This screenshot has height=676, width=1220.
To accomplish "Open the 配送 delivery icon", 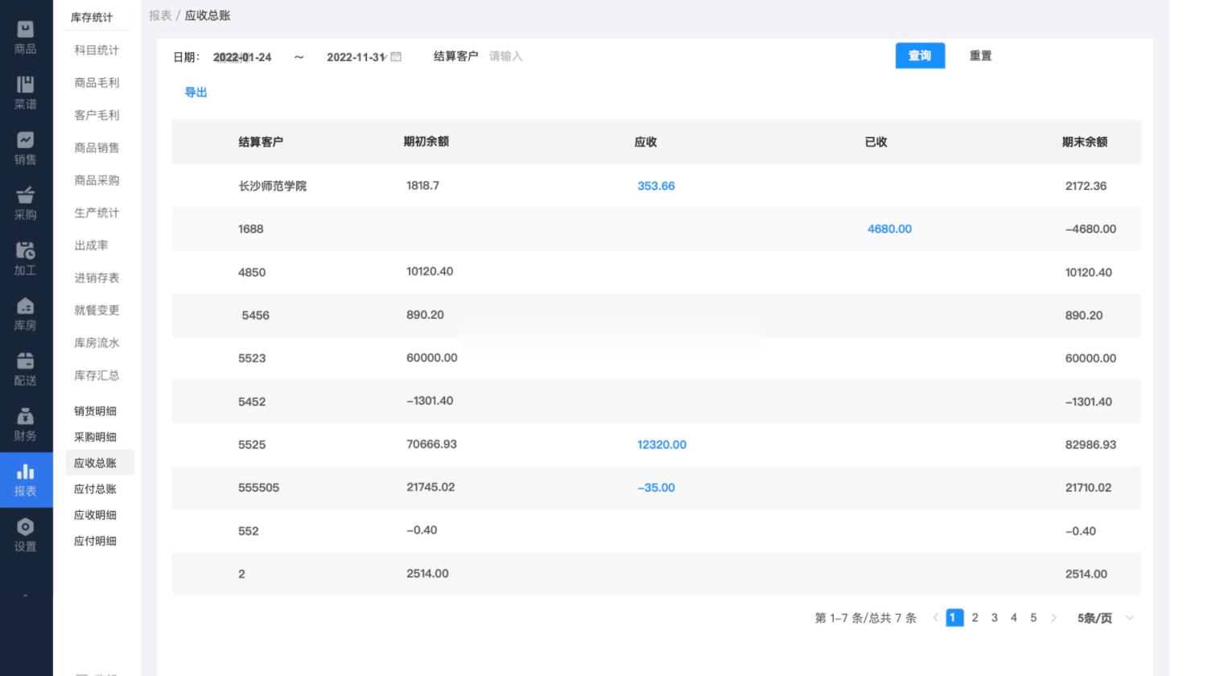I will pyautogui.click(x=26, y=361).
